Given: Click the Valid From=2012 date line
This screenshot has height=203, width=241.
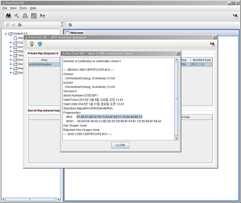Looking at the screenshot, I should coord(93,100).
